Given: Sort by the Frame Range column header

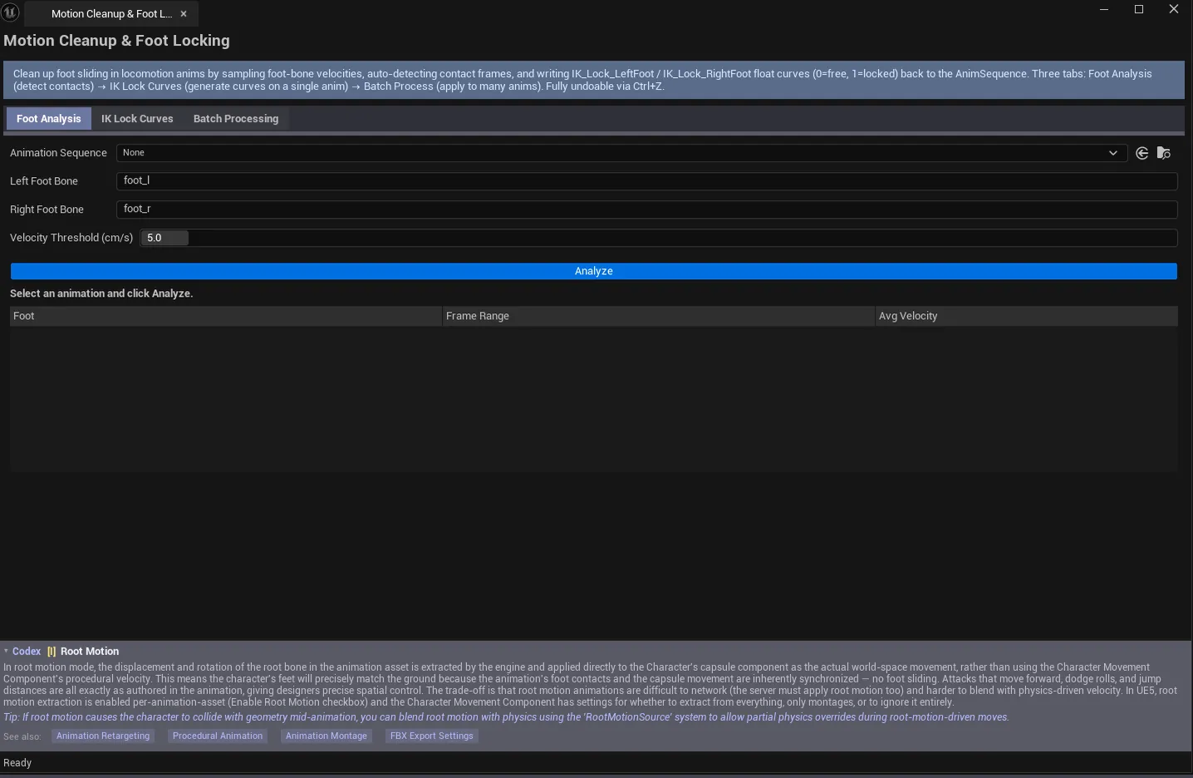Looking at the screenshot, I should pos(659,316).
